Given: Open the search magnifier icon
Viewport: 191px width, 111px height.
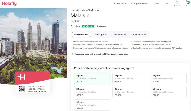Looking at the screenshot, I should [x=177, y=3].
